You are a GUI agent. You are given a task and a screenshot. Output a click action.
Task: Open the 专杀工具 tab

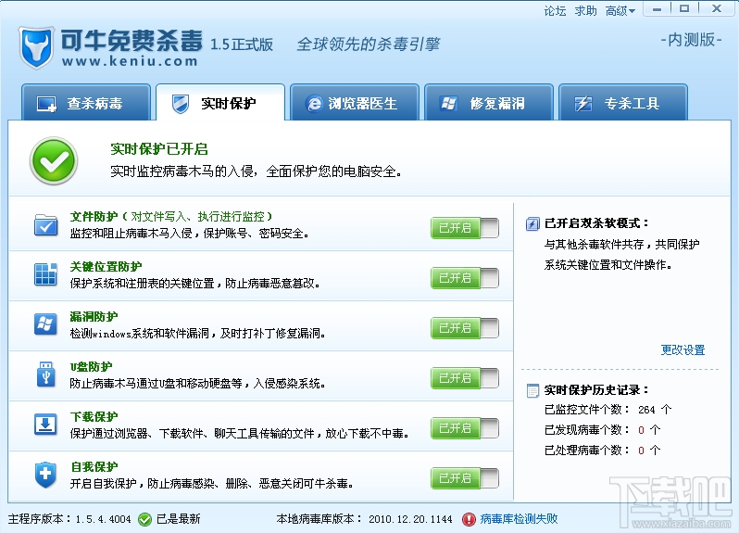pos(623,103)
